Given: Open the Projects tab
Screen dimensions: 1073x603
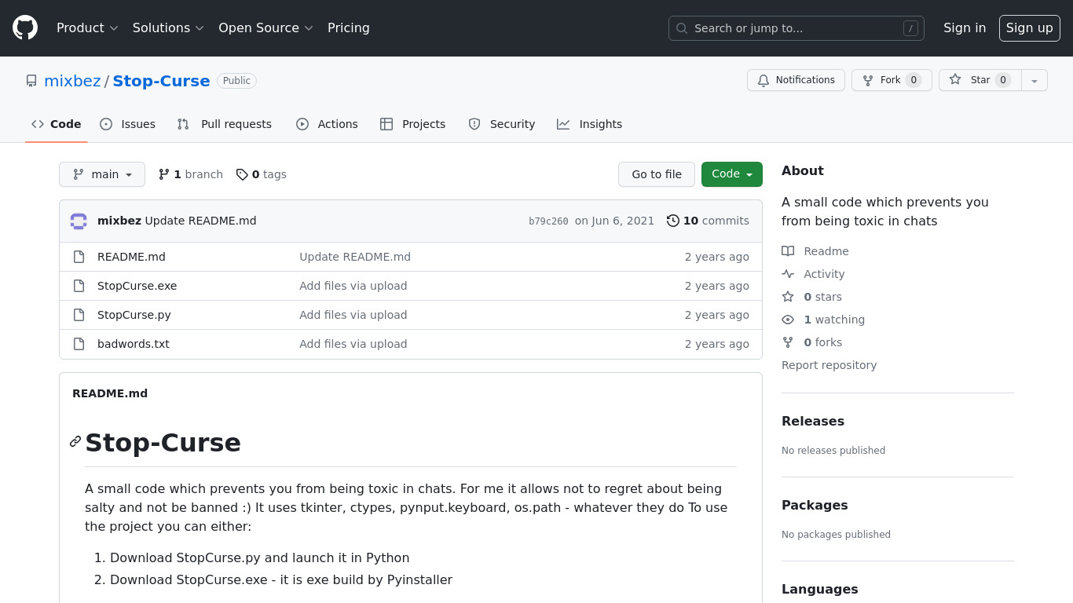Looking at the screenshot, I should (412, 124).
